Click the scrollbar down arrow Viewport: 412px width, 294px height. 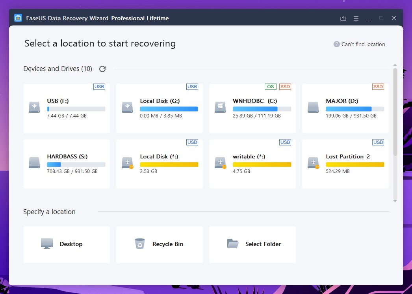395,201
